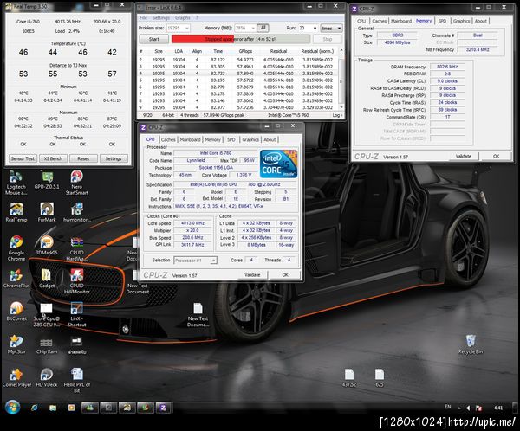Open the ? help menu in LinX

(x=197, y=17)
